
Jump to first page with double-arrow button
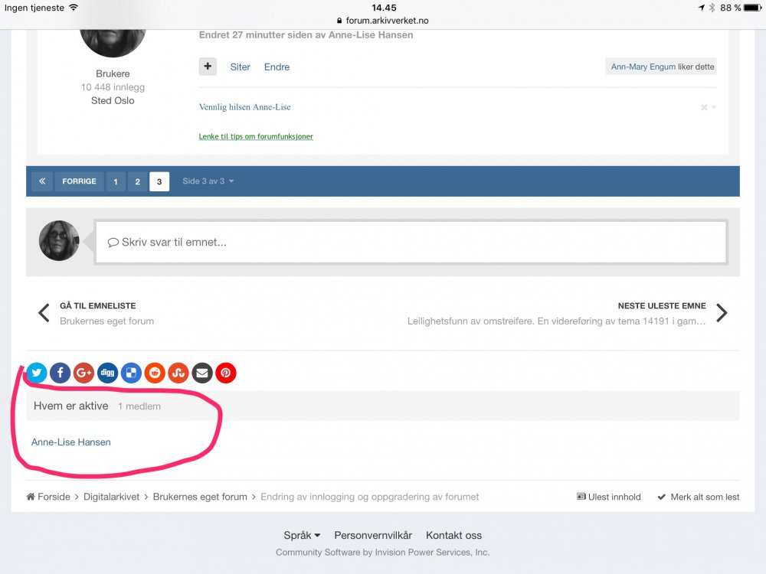pyautogui.click(x=41, y=181)
